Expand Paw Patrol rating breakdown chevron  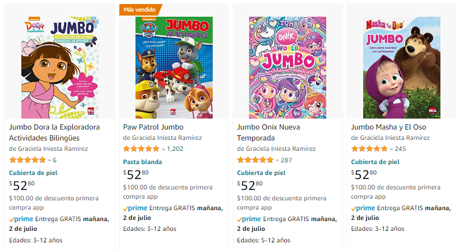point(163,149)
